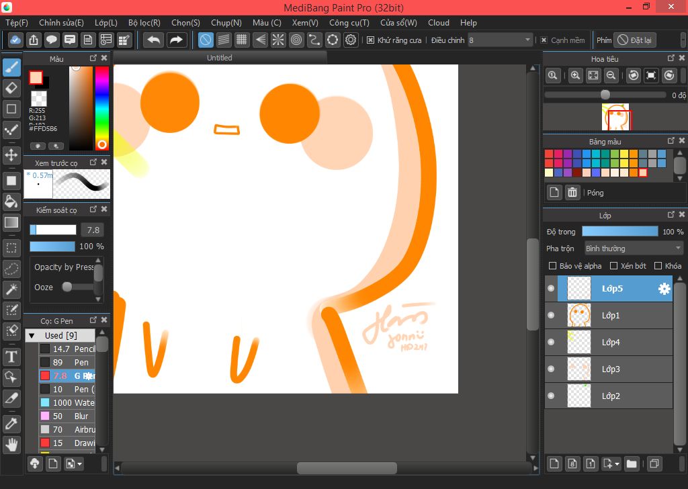Hide the Lớp1 layer visibility
The width and height of the screenshot is (688, 489).
pos(551,315)
